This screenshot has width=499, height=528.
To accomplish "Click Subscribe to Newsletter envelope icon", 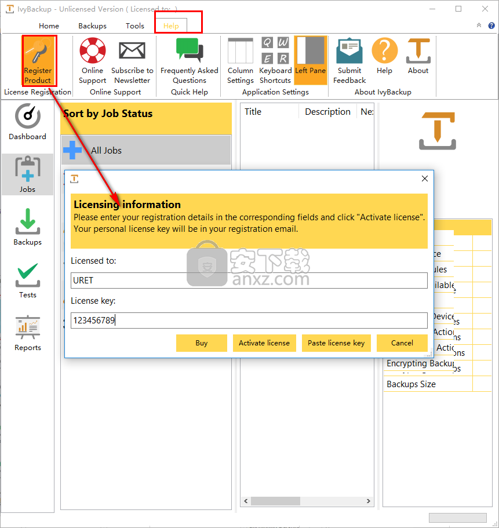I will point(132,50).
